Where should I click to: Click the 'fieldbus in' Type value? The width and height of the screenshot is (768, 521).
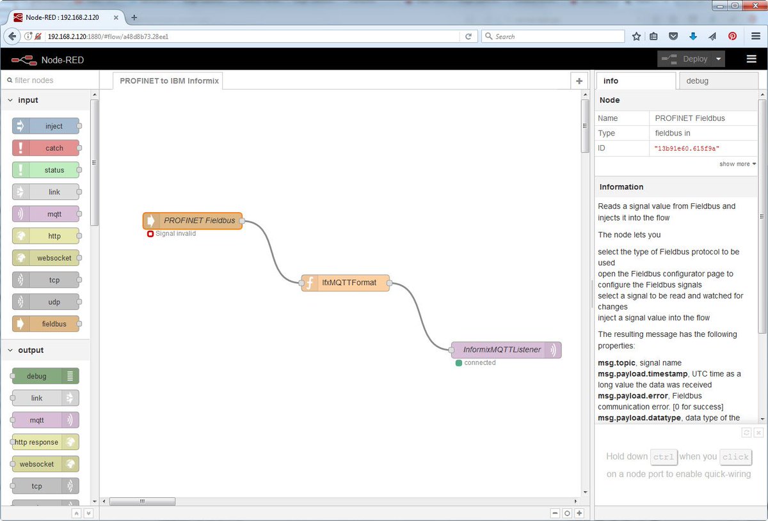click(673, 133)
